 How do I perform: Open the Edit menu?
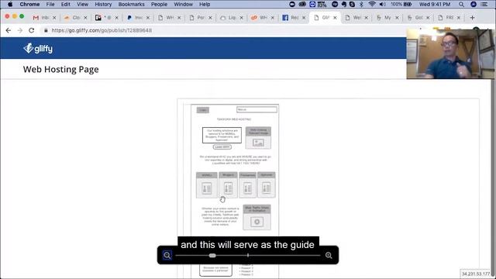tap(65, 5)
